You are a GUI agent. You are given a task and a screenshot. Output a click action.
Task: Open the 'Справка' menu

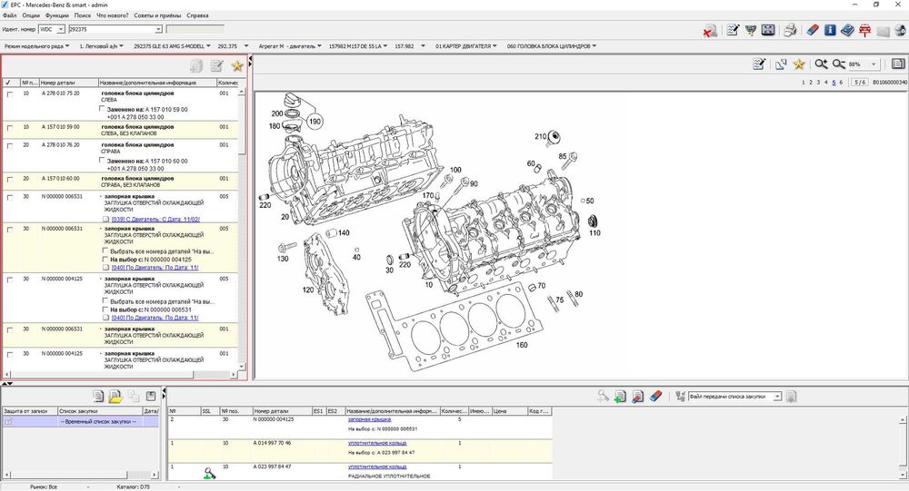pyautogui.click(x=197, y=15)
